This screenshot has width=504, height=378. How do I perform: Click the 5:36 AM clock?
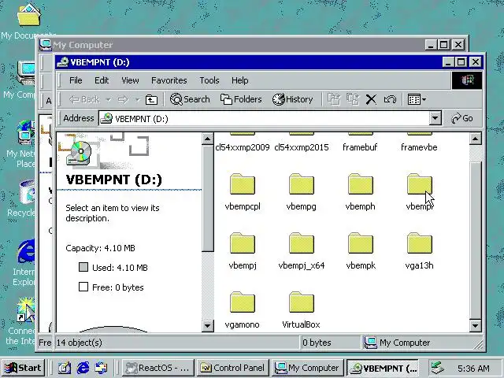click(473, 369)
